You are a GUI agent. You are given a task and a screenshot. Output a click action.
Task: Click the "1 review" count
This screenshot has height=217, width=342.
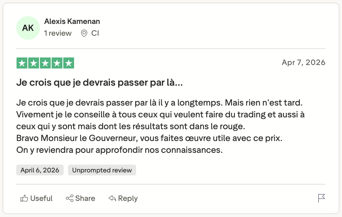tap(58, 33)
